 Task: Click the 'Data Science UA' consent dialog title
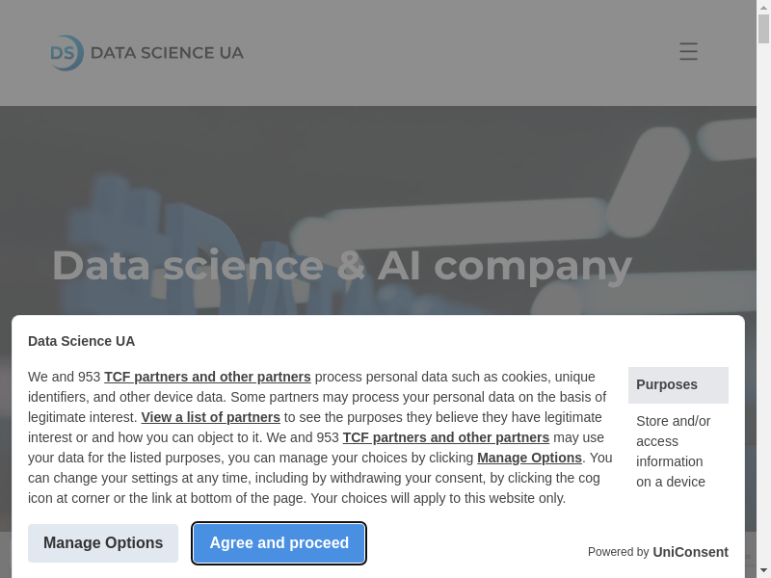point(81,341)
